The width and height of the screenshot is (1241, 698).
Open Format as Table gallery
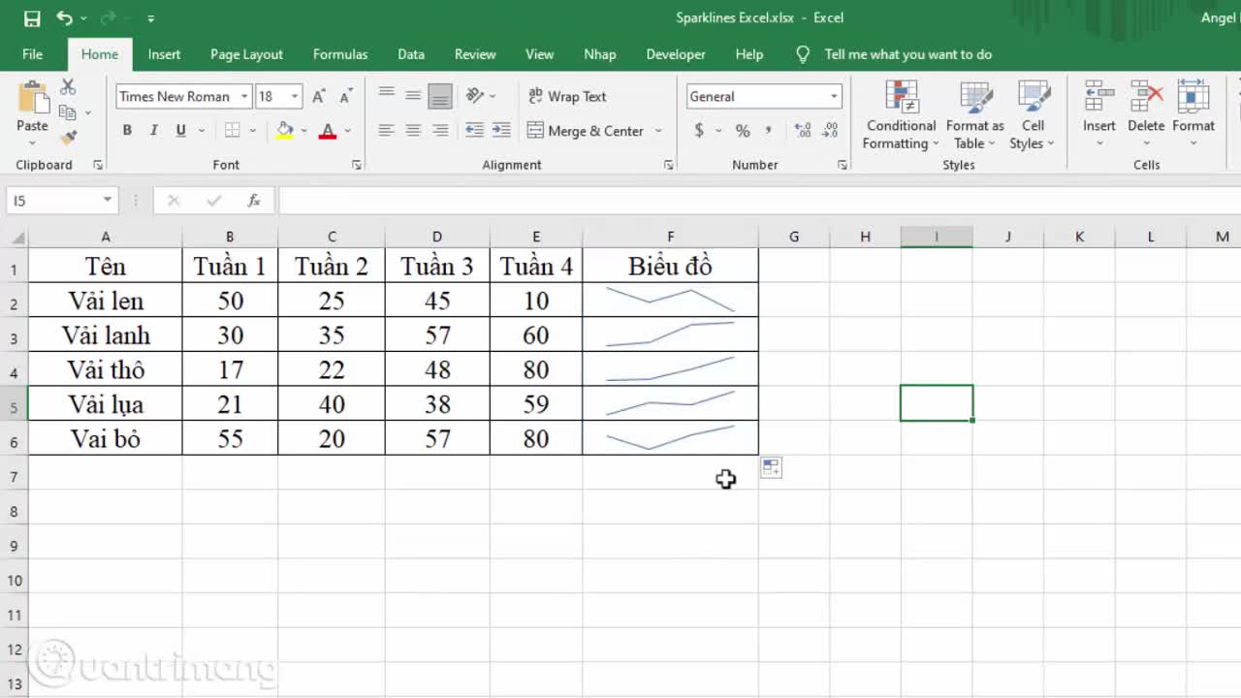[x=975, y=115]
